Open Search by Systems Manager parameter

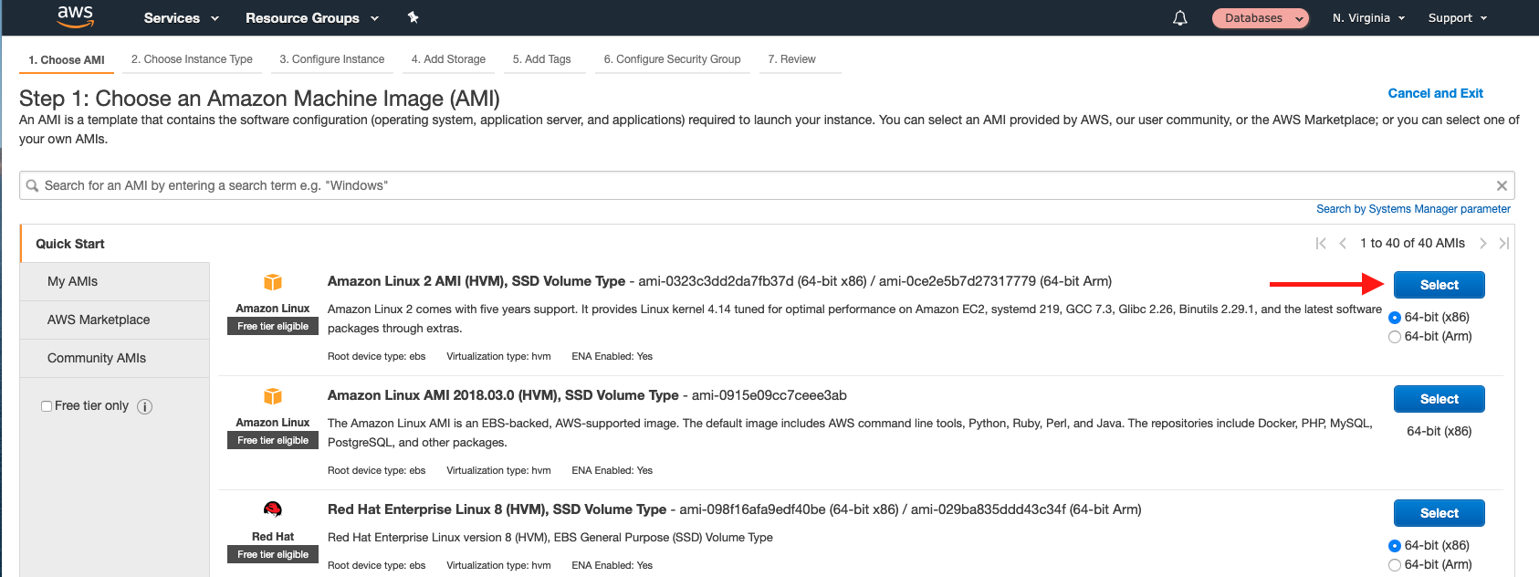1413,209
